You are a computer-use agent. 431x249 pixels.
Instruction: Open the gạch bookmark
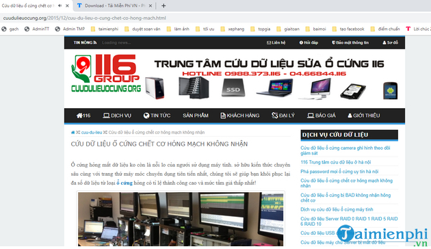click(10, 29)
